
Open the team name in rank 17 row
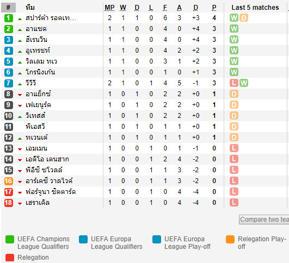51,192
